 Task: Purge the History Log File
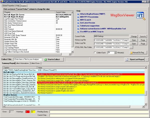[x=143, y=40]
